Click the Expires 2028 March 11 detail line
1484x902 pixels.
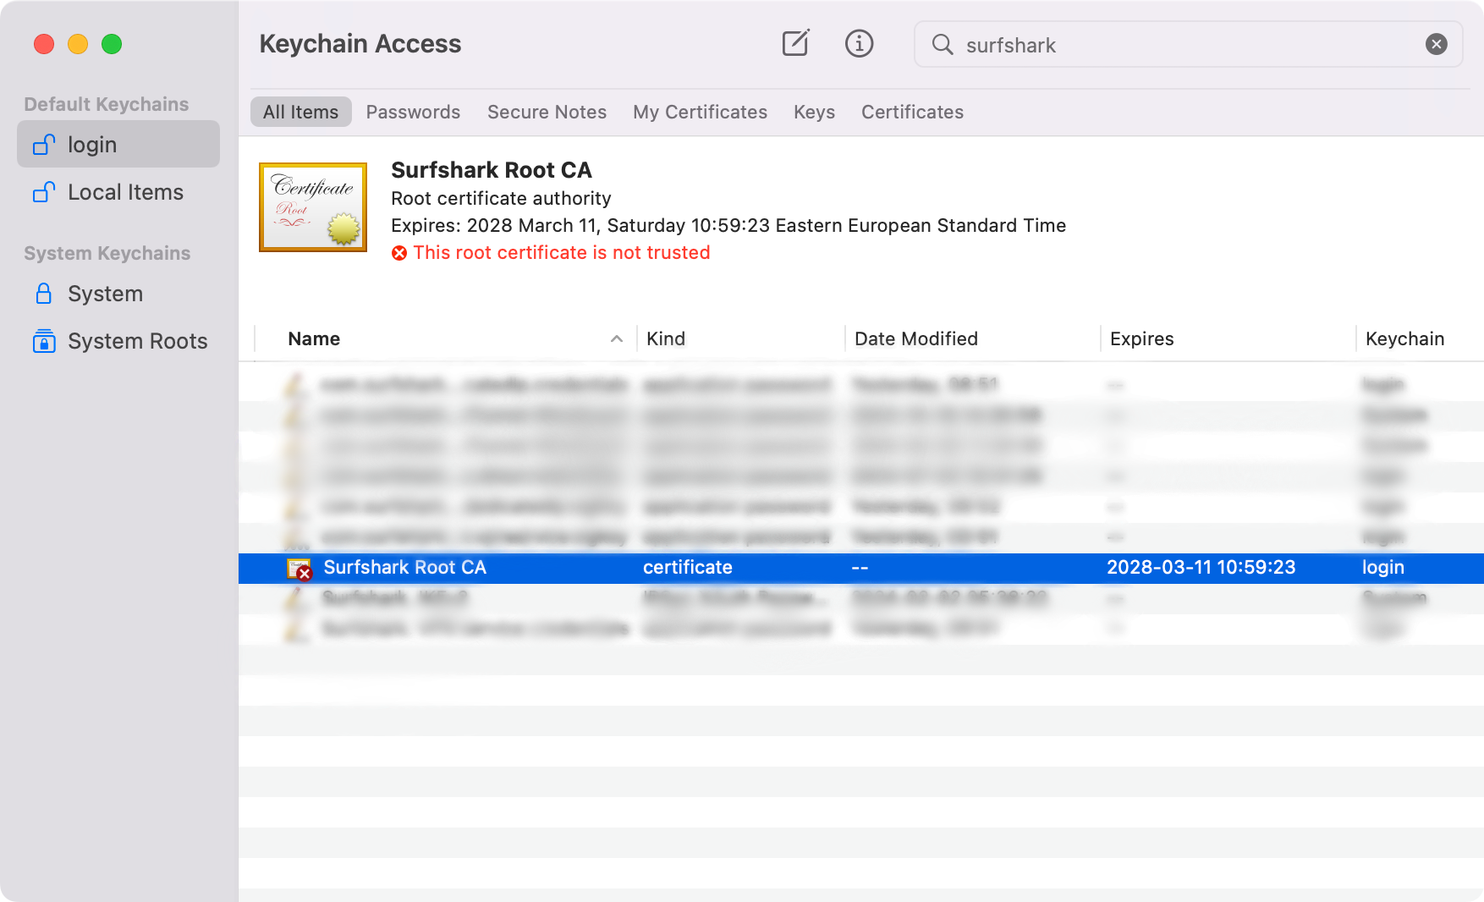728,225
